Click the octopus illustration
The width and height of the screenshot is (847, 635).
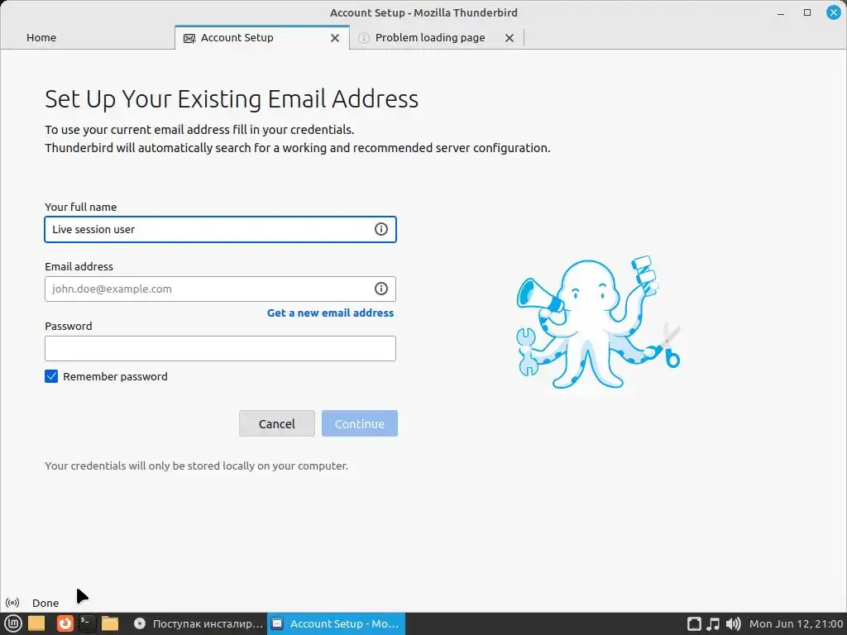598,322
